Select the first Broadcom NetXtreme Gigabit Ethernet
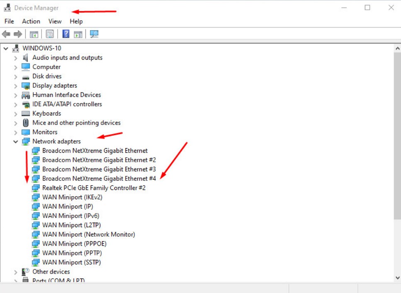Viewport: 401px width, 293px height. pos(95,151)
